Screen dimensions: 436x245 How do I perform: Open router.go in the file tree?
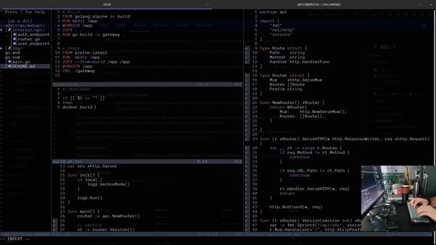tap(29, 39)
